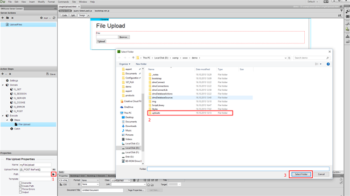Go up one folder level in dialog
This screenshot has height=196, width=350.
point(133,58)
